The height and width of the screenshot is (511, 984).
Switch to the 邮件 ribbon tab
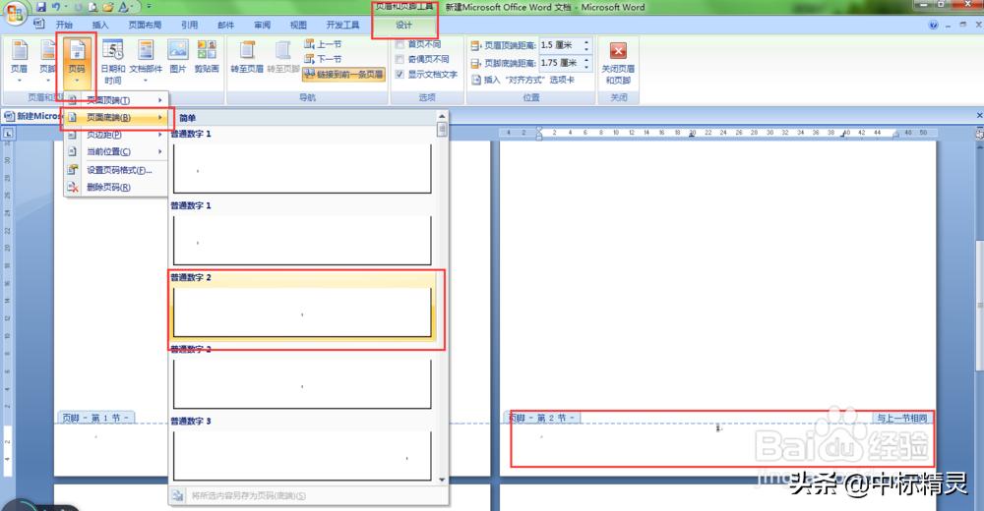(226, 26)
